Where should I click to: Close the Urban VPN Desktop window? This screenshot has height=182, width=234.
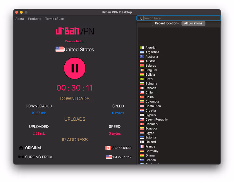point(17,12)
